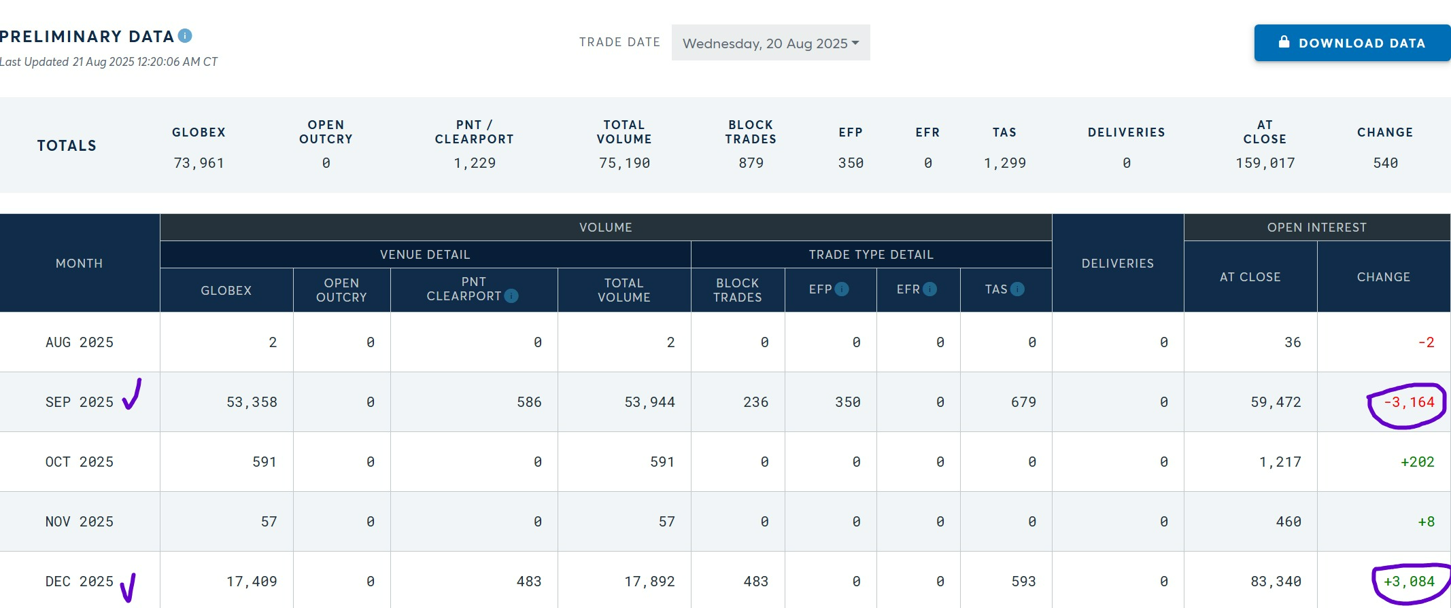Click the Open Interest Change column header
This screenshot has height=608, width=1451.
(1383, 277)
